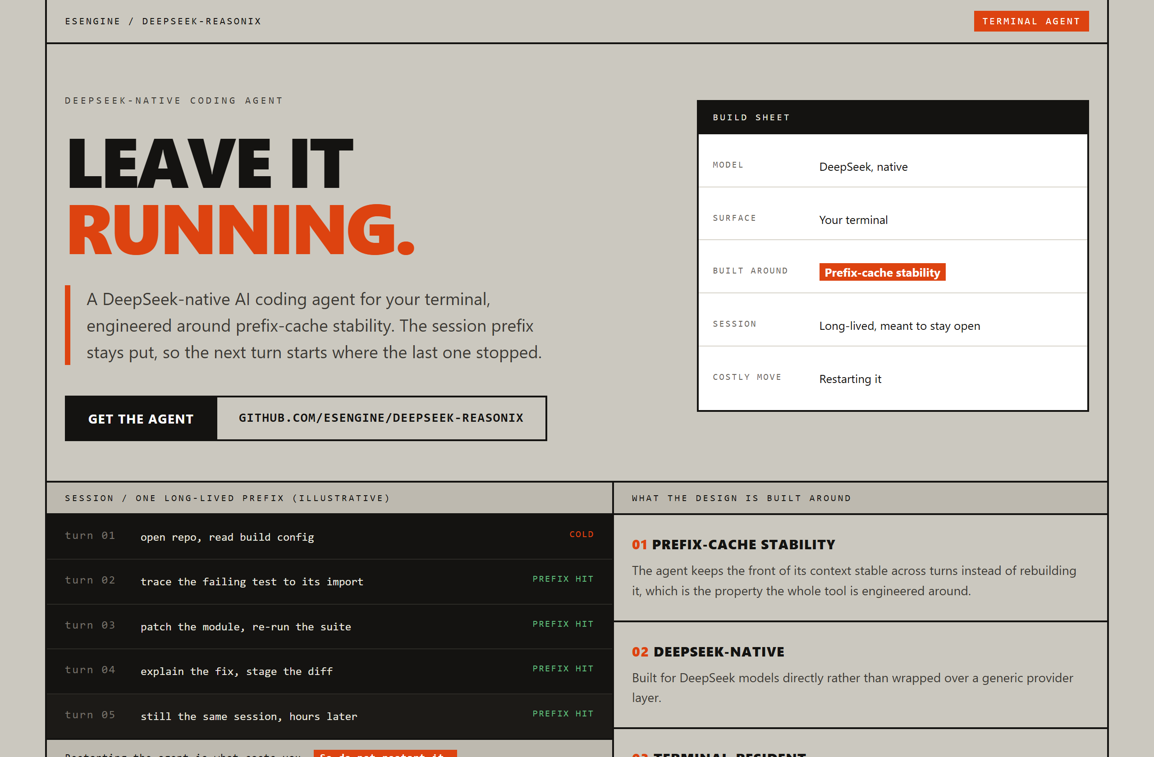Click 'patch the module, re-run the suite'

(x=245, y=627)
